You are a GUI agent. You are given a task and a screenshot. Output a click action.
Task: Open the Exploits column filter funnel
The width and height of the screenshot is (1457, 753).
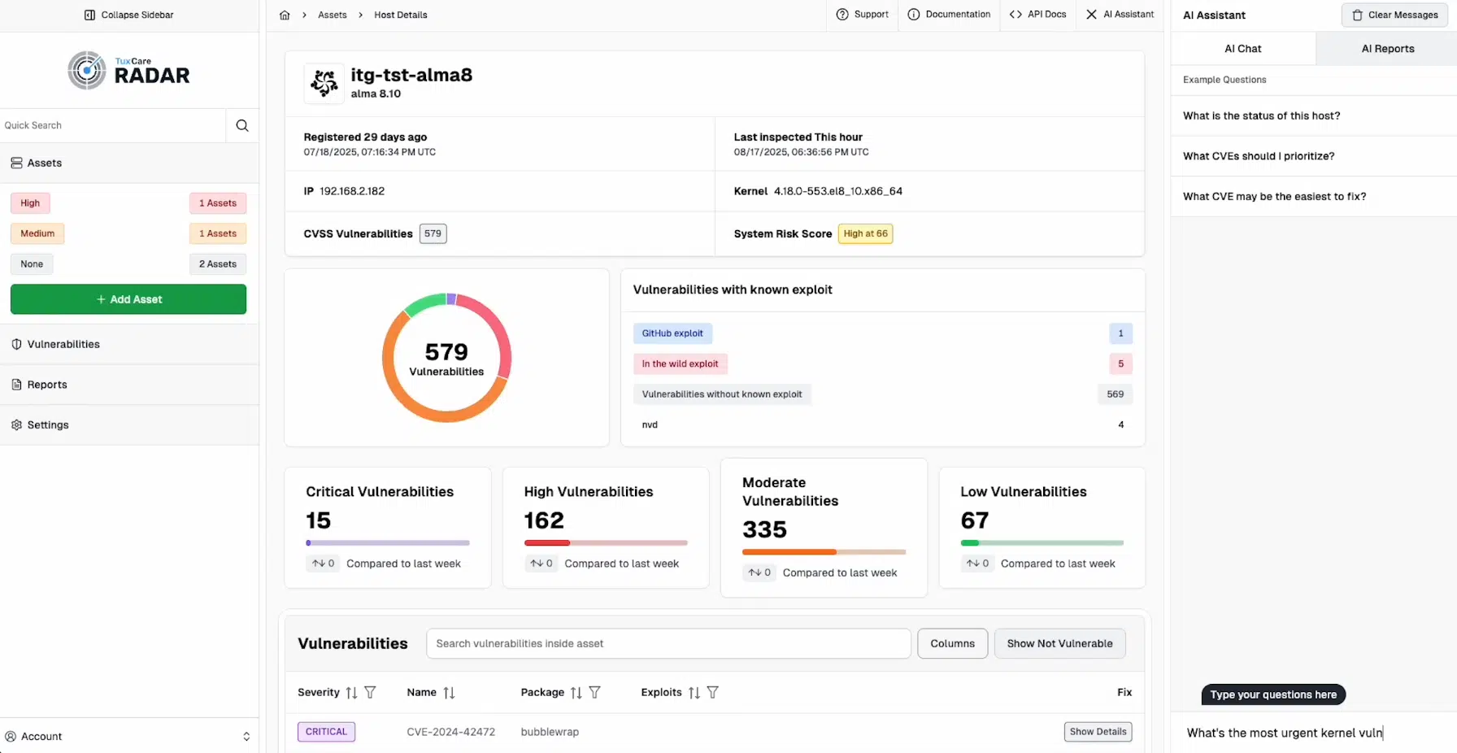(713, 693)
